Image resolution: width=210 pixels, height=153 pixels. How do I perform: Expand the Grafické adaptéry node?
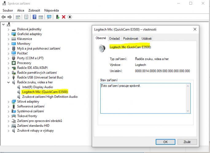point(8,34)
